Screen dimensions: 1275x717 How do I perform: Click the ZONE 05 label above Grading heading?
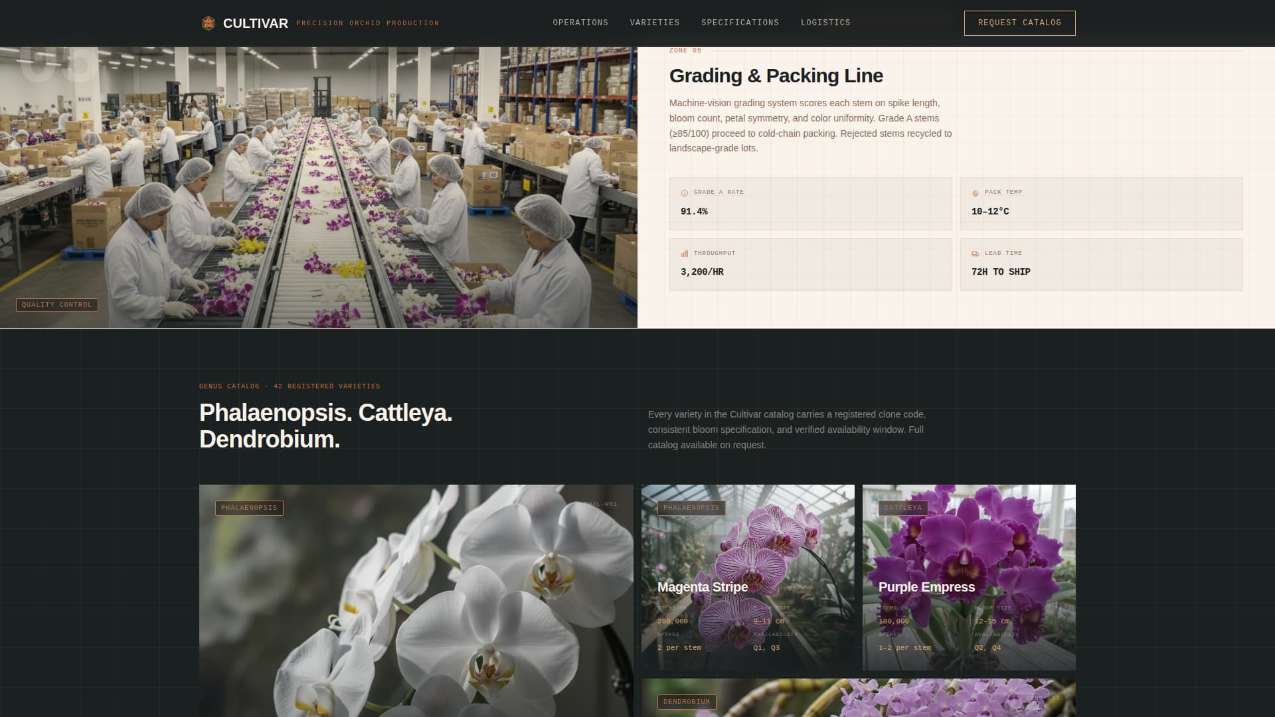(685, 50)
